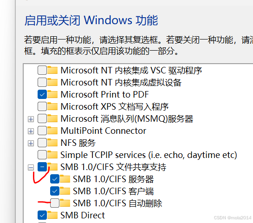The width and height of the screenshot is (253, 223).
Task: Click the SMB Direct folder icon
Action: click(52, 215)
